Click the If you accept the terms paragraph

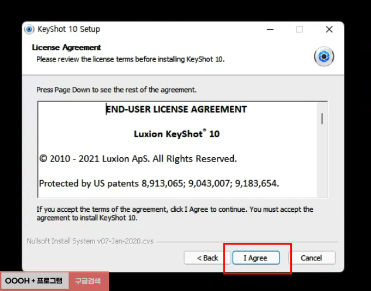(175, 214)
